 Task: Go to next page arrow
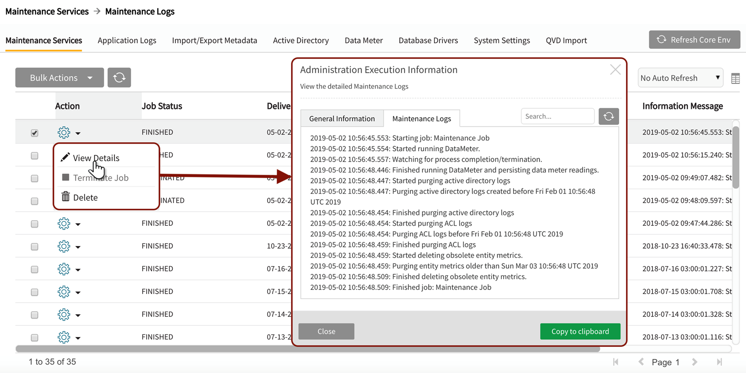[695, 362]
